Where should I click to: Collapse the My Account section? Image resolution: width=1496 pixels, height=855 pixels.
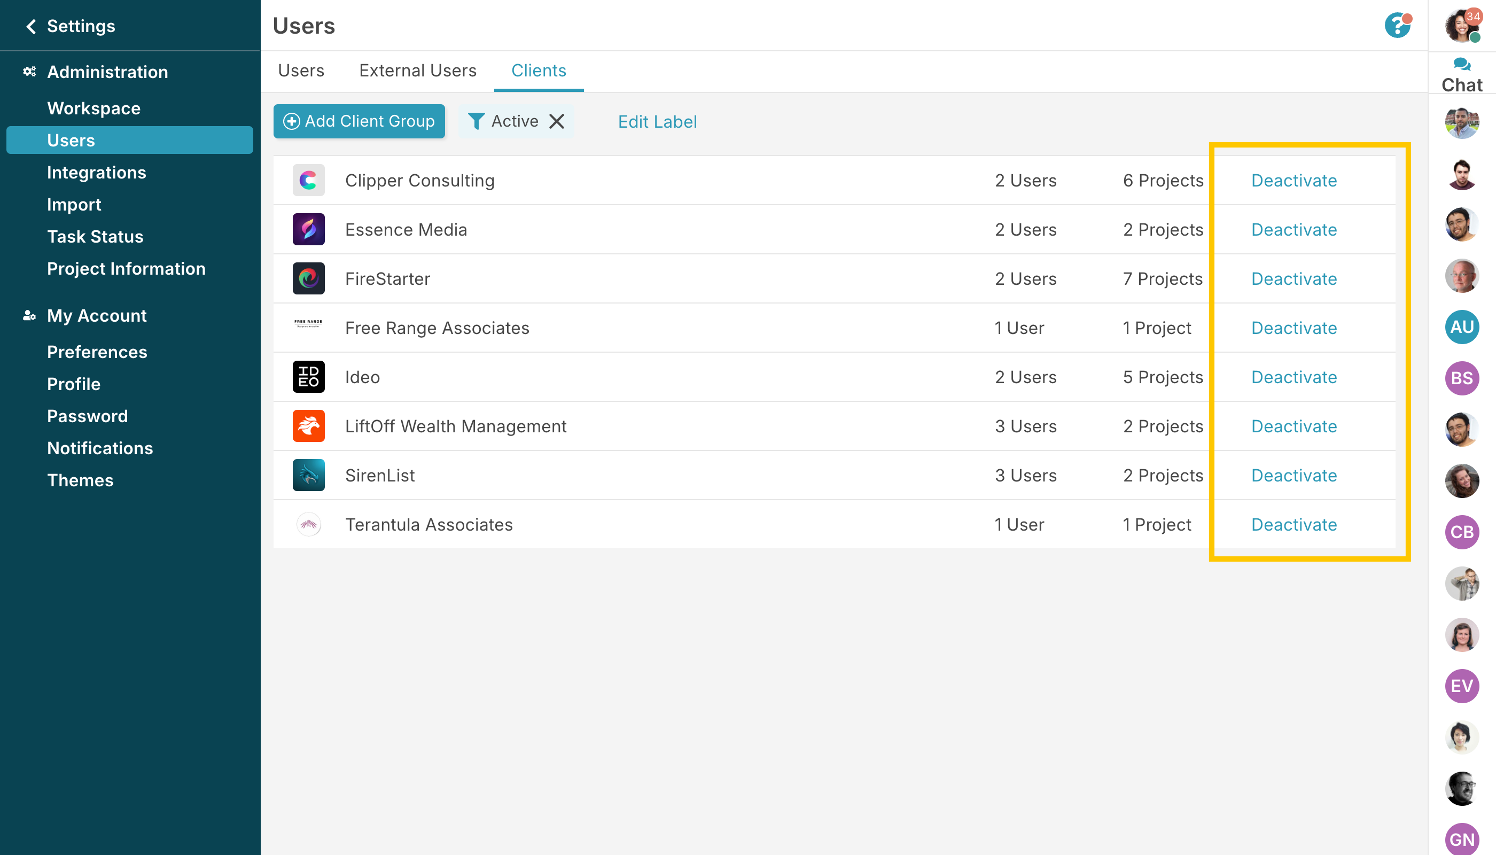click(x=97, y=316)
